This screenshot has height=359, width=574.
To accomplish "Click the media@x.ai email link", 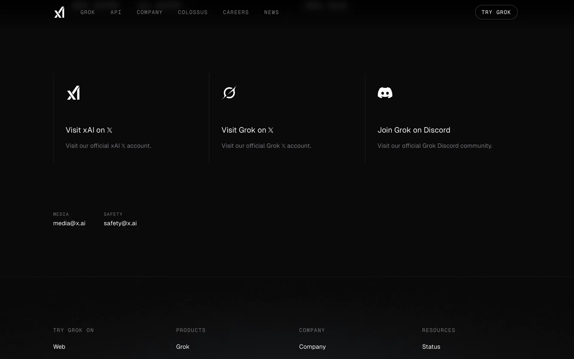I will pos(69,223).
